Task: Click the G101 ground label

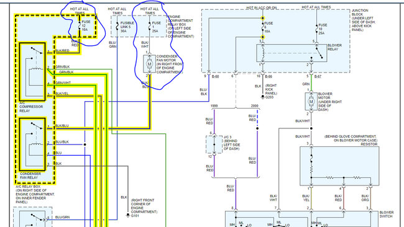Action: (135, 216)
